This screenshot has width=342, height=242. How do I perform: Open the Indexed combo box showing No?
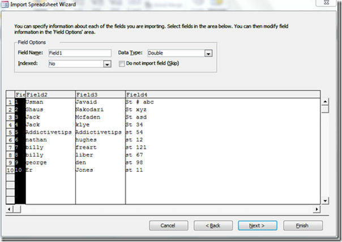pyautogui.click(x=80, y=64)
